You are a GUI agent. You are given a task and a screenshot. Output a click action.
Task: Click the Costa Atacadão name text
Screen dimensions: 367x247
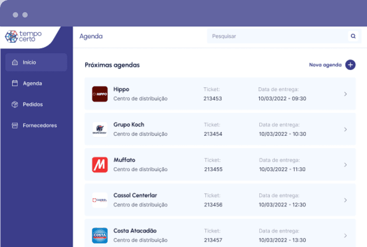click(135, 231)
